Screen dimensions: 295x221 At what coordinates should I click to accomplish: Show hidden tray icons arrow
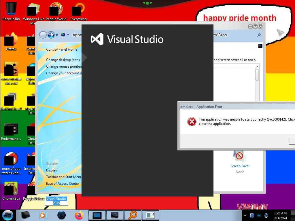(x=245, y=216)
